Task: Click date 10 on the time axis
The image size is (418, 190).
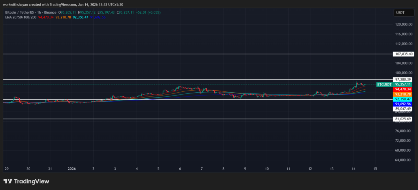Action: (267, 168)
